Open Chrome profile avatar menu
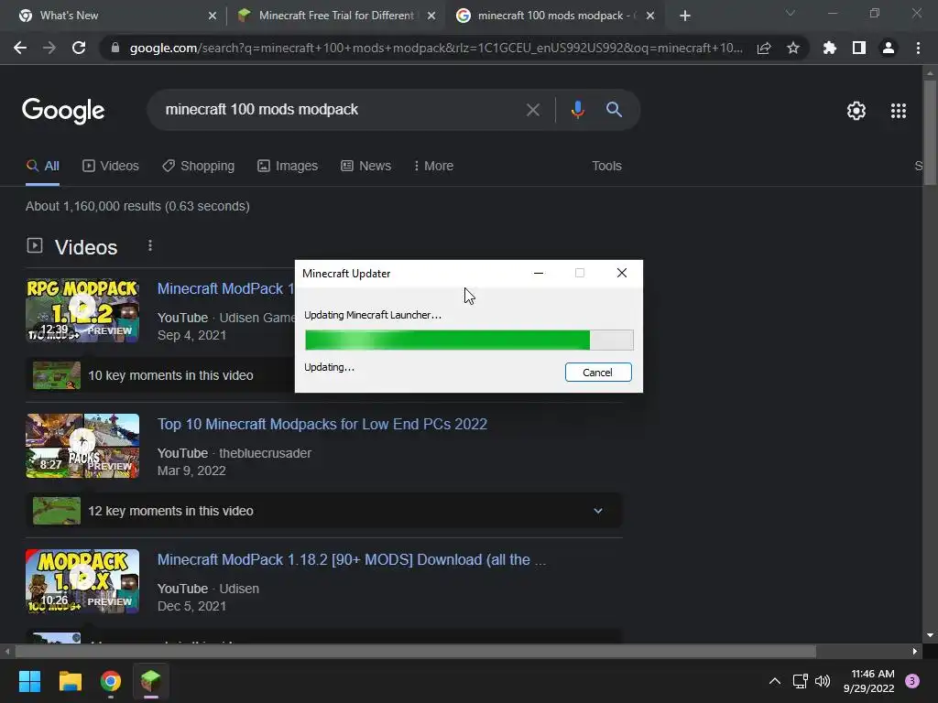938x703 pixels. (889, 48)
